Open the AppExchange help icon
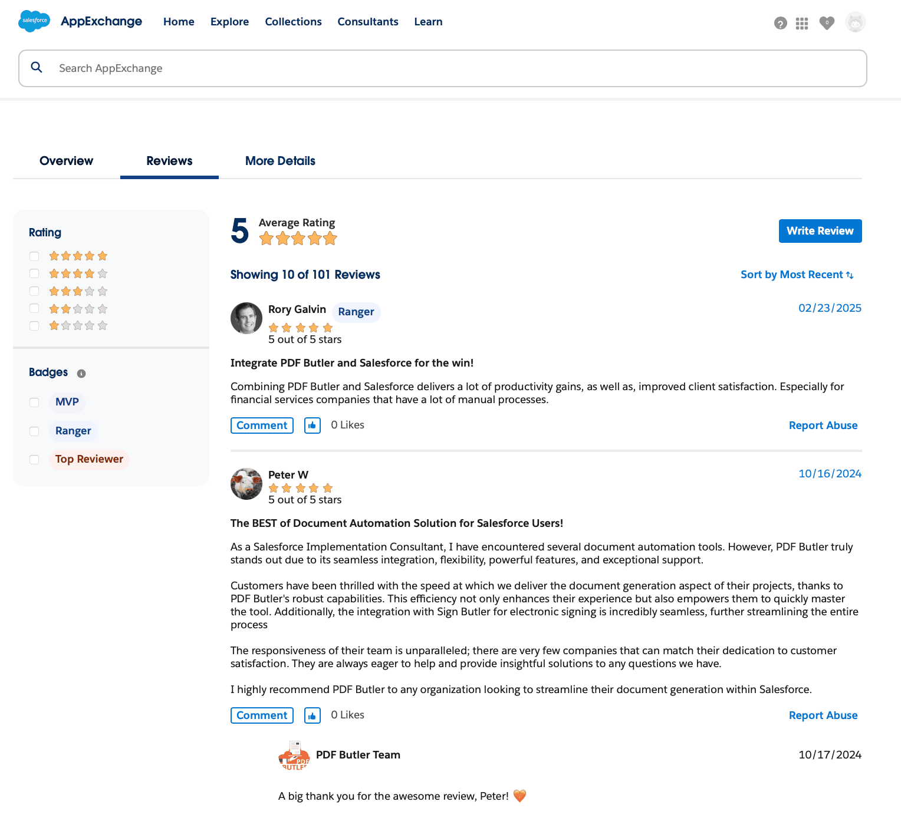The image size is (901, 818). [x=780, y=24]
